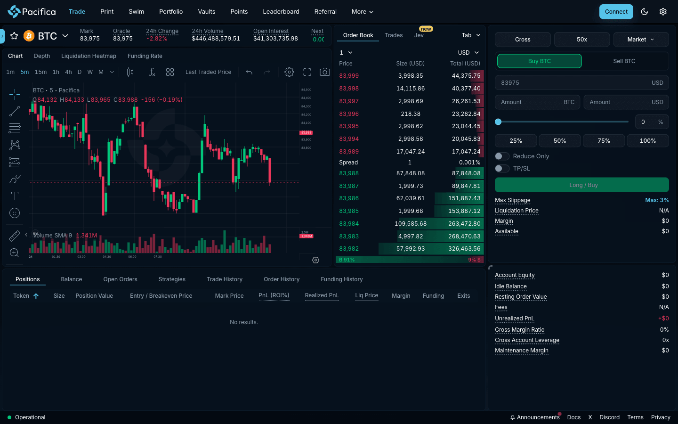Switch to dark/light theme moon icon
Viewport: 678px width, 424px height.
[x=645, y=12]
